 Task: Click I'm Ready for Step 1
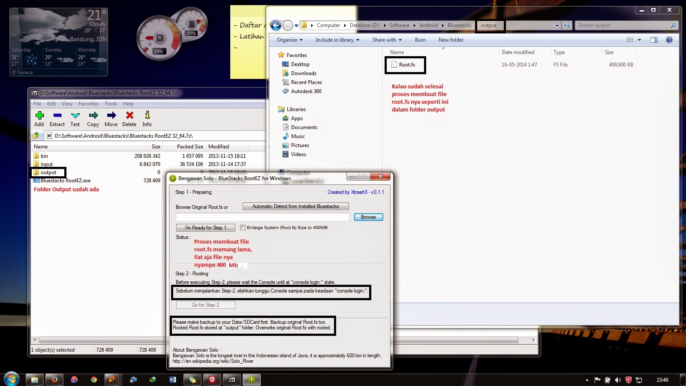point(206,228)
